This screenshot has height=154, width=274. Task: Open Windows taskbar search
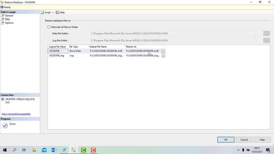coord(15,150)
